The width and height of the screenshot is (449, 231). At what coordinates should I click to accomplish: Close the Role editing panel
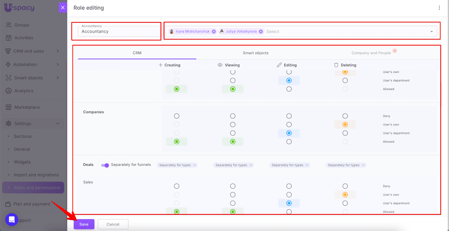pyautogui.click(x=63, y=8)
